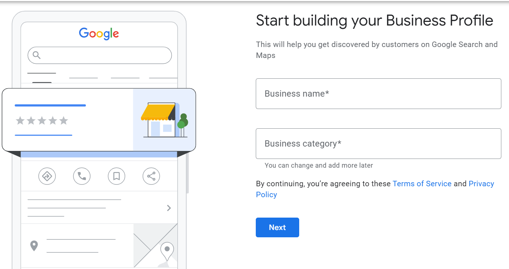
Task: Open the Terms of Service link
Action: pyautogui.click(x=422, y=184)
